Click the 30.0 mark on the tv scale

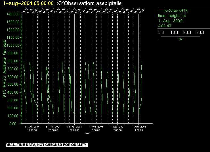[200, 32]
